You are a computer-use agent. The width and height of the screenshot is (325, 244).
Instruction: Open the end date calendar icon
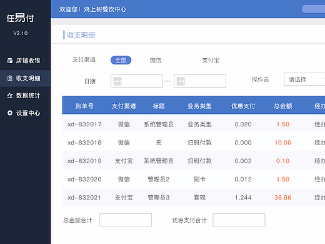pyautogui.click(x=181, y=81)
